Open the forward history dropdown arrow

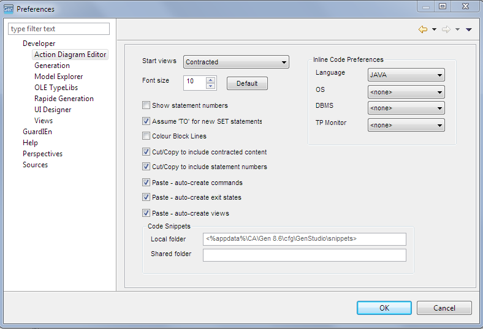(457, 29)
